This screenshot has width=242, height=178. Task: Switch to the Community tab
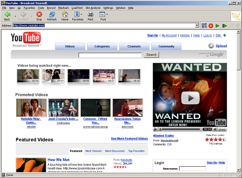click(166, 47)
